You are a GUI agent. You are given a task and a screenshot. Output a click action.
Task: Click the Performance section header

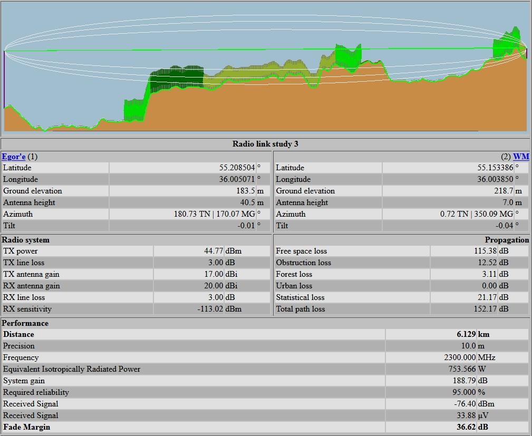(25, 323)
